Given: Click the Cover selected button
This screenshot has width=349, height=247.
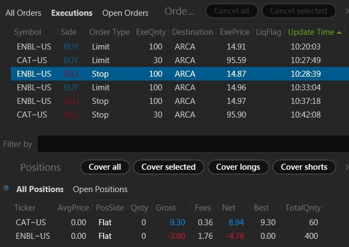Looking at the screenshot, I should (168, 167).
